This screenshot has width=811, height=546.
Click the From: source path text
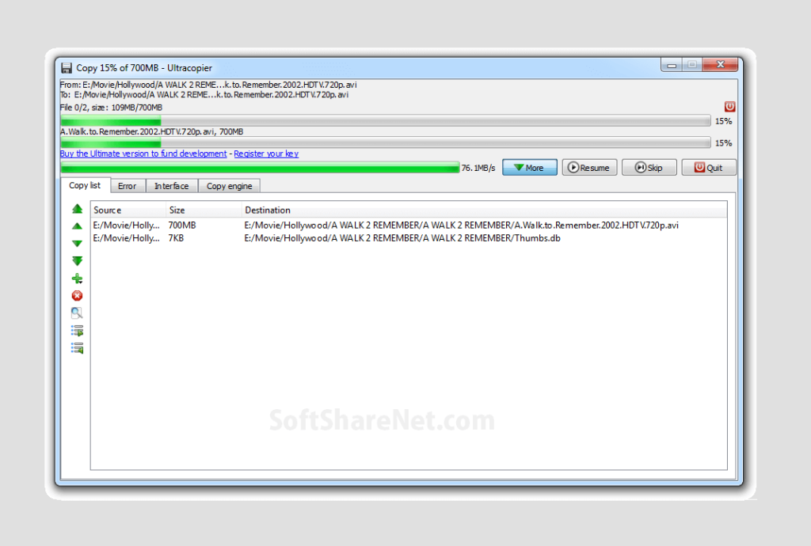[x=208, y=85]
